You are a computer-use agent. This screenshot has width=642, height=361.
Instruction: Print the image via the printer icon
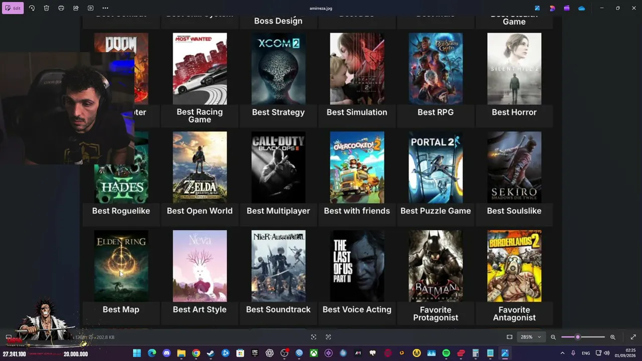click(x=61, y=8)
